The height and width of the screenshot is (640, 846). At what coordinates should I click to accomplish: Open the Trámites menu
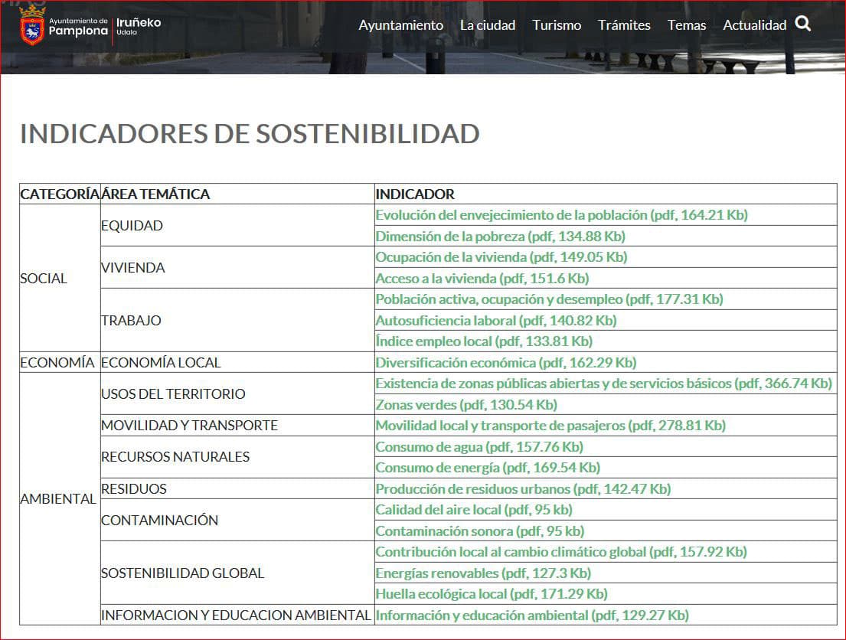(x=624, y=24)
